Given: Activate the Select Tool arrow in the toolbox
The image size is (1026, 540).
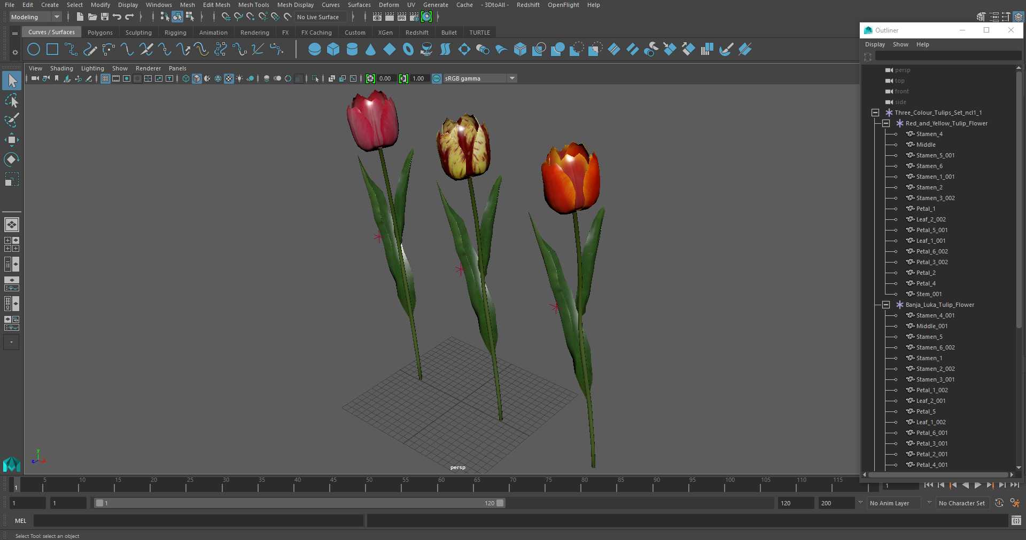Looking at the screenshot, I should coord(12,81).
